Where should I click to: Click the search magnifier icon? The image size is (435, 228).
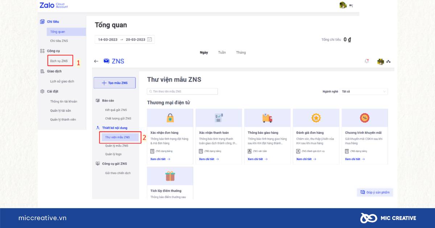click(x=150, y=92)
